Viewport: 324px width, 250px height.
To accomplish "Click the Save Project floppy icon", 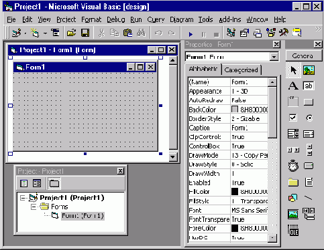I will 85,33.
